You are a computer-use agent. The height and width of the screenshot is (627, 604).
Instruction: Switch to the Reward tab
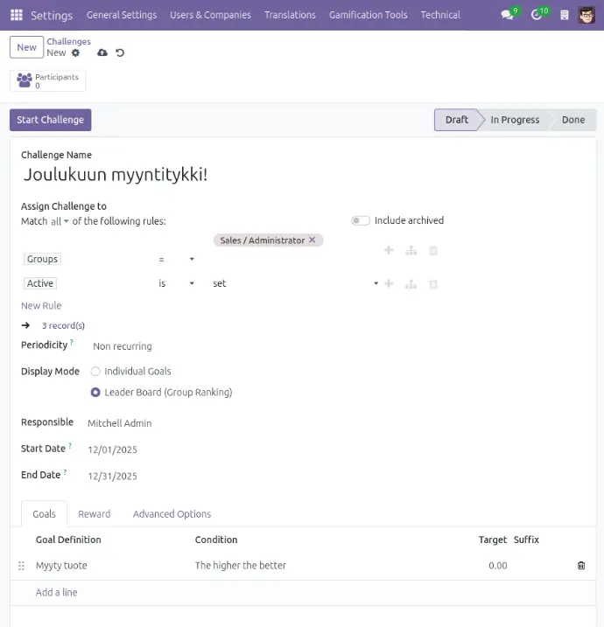click(x=94, y=514)
